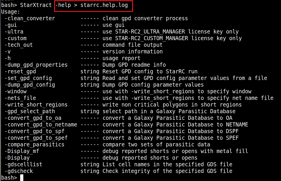The width and height of the screenshot is (281, 181).
Task: Click the cursor at the final bash prompt
Action: 22,178
